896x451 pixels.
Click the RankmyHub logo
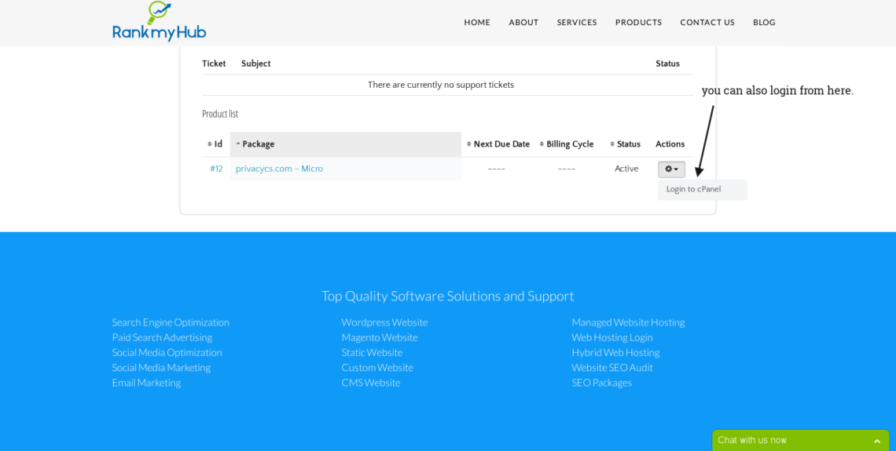click(159, 22)
